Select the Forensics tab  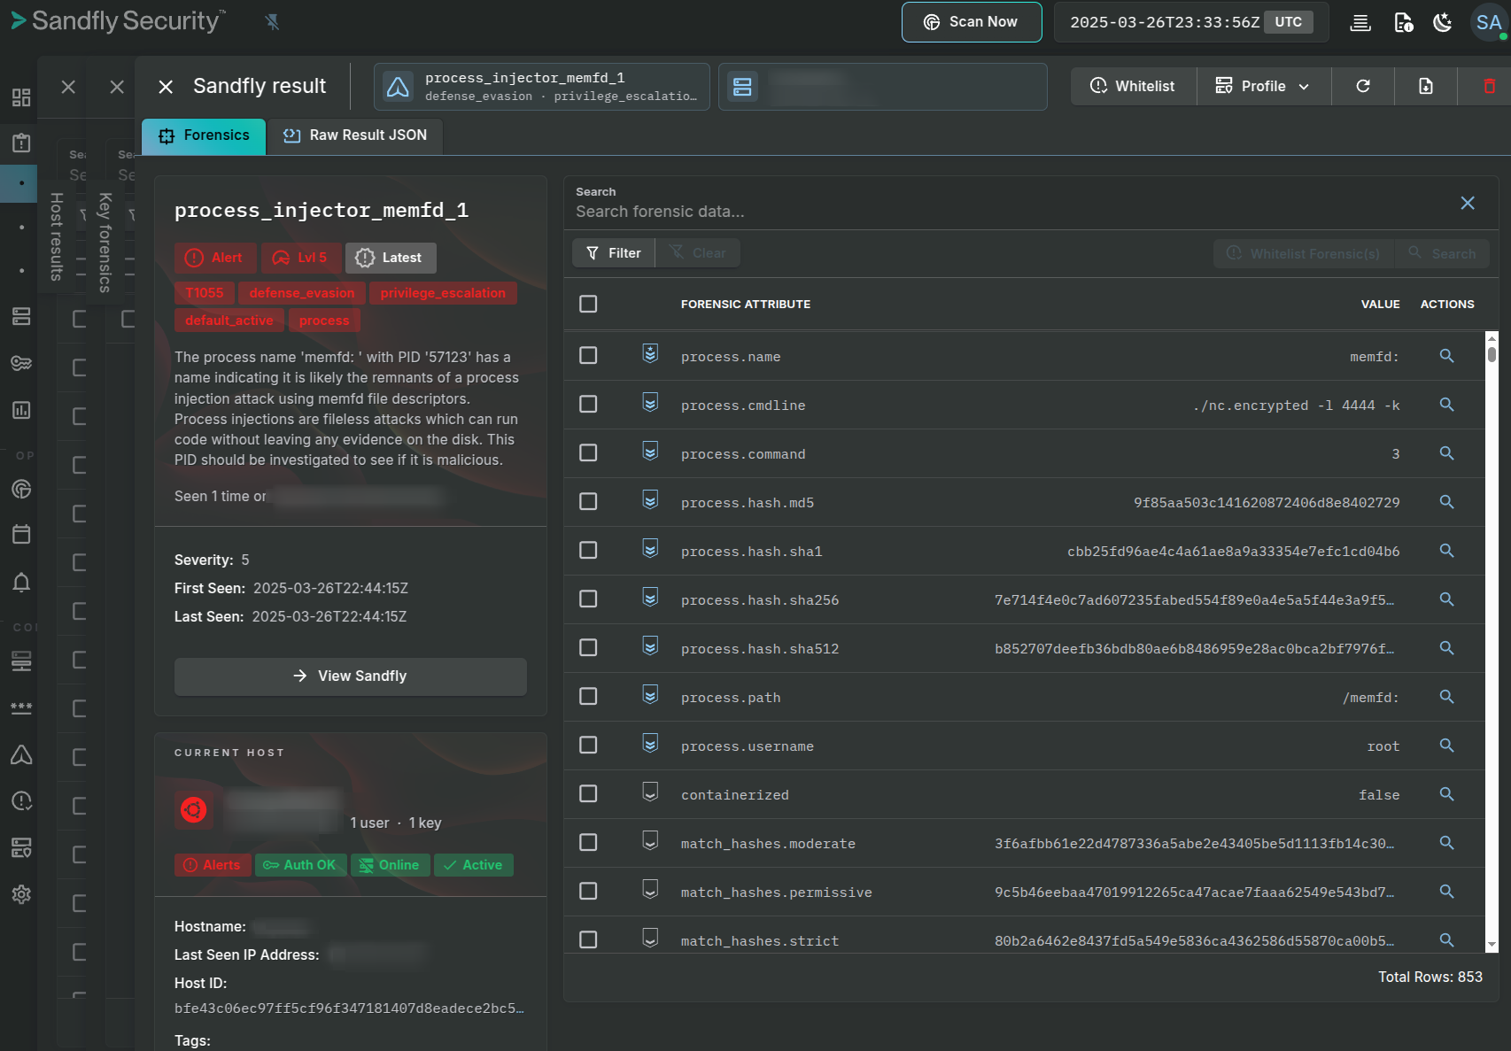tap(204, 135)
